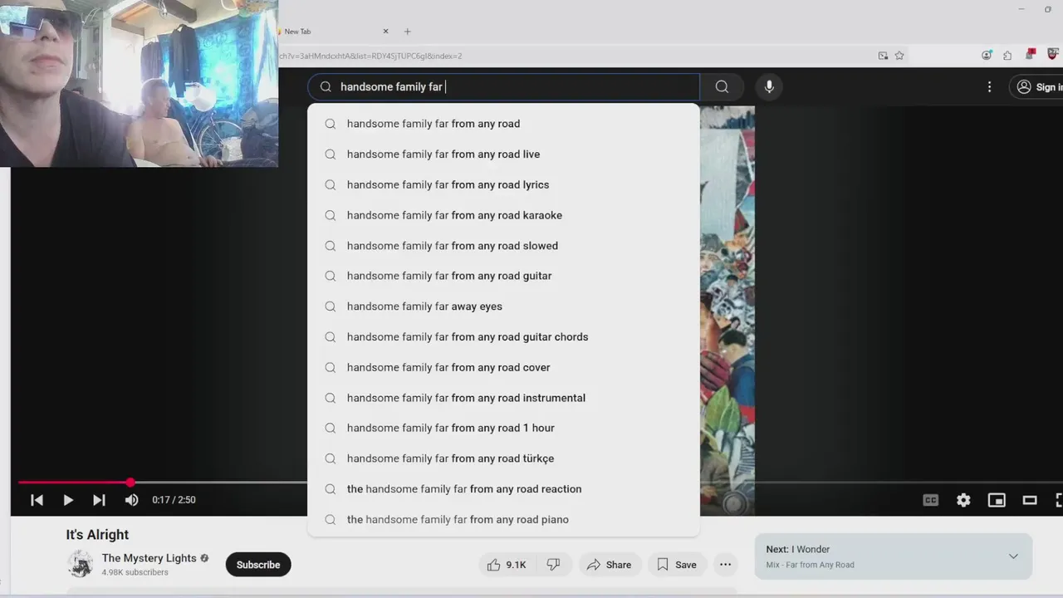Expand the Next: I Wonder mix panel
Viewport: 1063px width, 598px height.
(x=1013, y=556)
